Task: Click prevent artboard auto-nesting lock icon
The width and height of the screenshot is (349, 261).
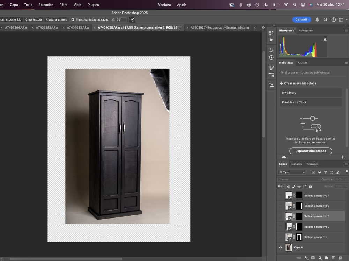Action: tap(305, 186)
